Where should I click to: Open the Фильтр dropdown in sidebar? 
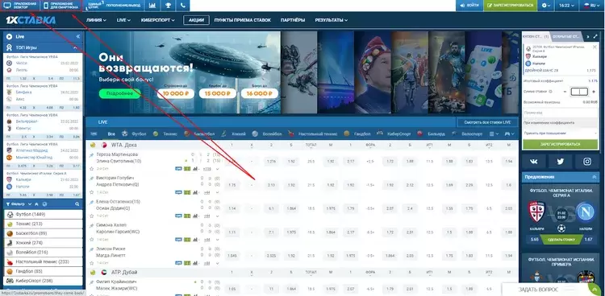19,204
